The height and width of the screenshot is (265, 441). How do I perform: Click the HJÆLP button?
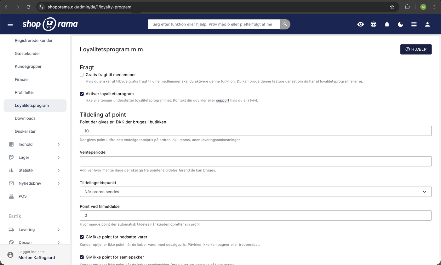tap(416, 49)
